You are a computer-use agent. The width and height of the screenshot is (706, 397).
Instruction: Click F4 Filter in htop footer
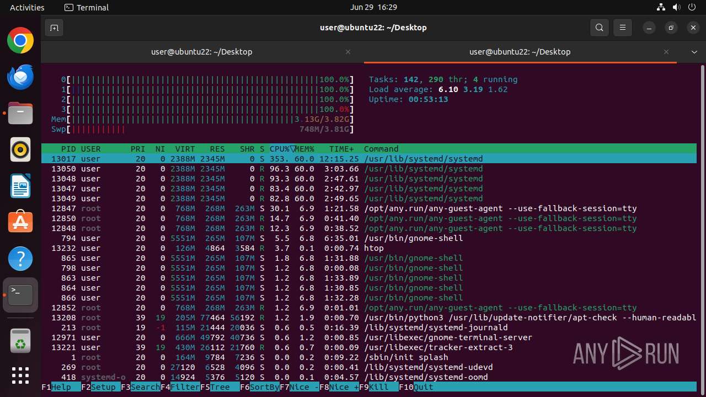pos(180,387)
